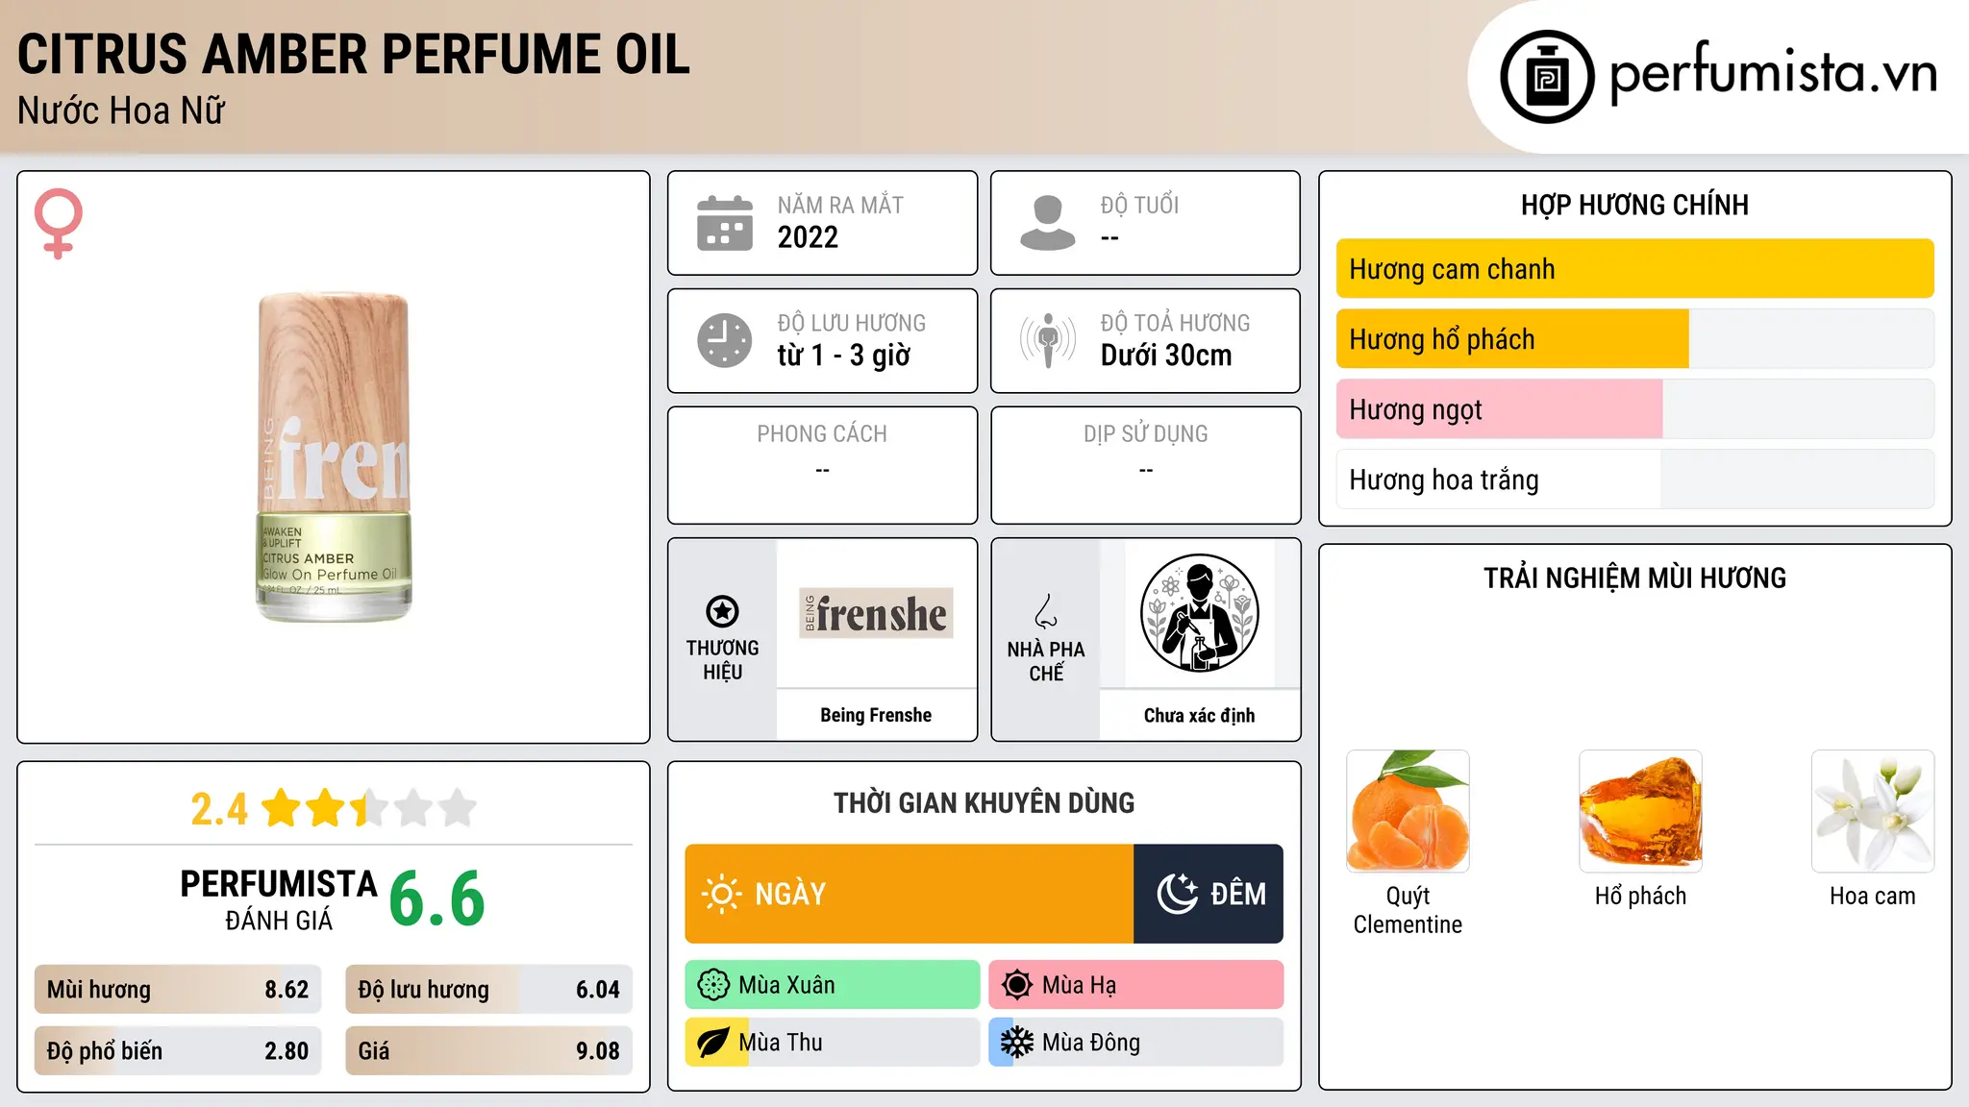Click the Mùa Thu season label
The width and height of the screenshot is (1969, 1107).
coord(781,1043)
